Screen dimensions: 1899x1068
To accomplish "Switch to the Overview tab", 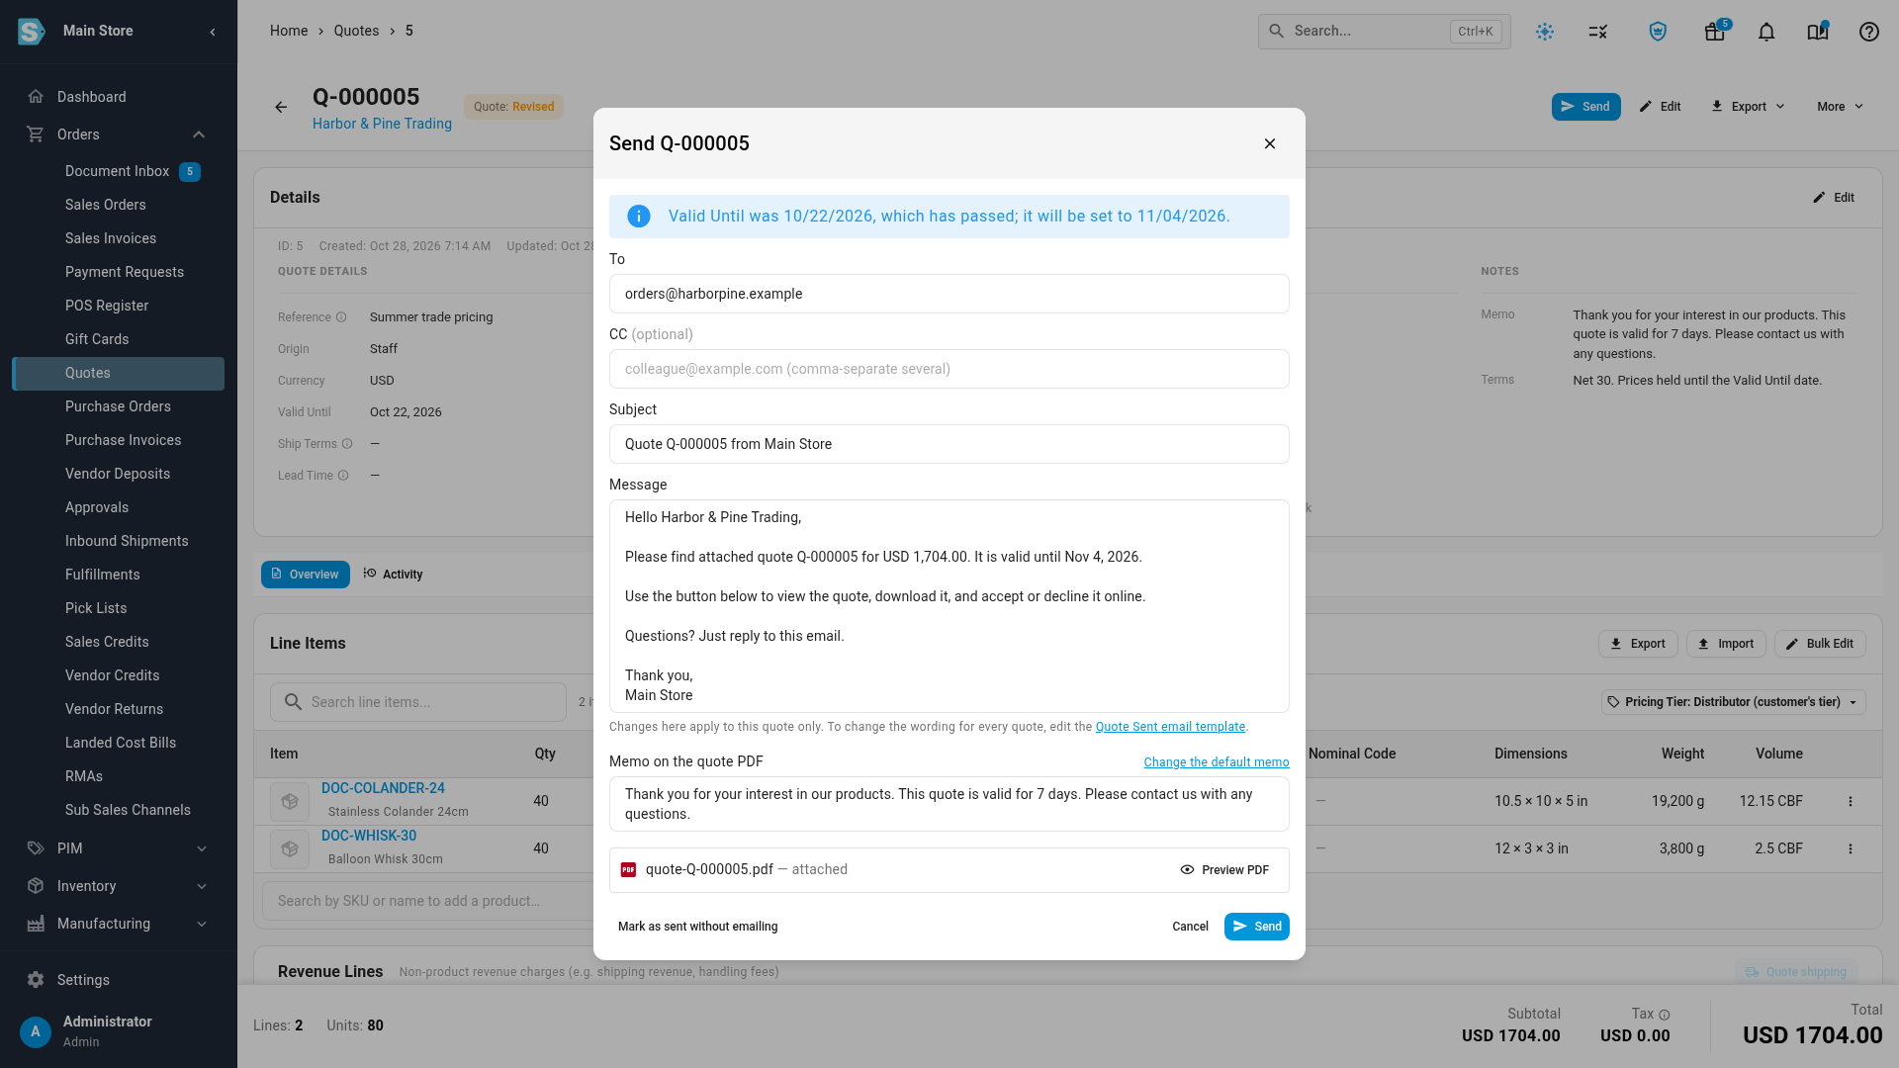I will pyautogui.click(x=306, y=575).
